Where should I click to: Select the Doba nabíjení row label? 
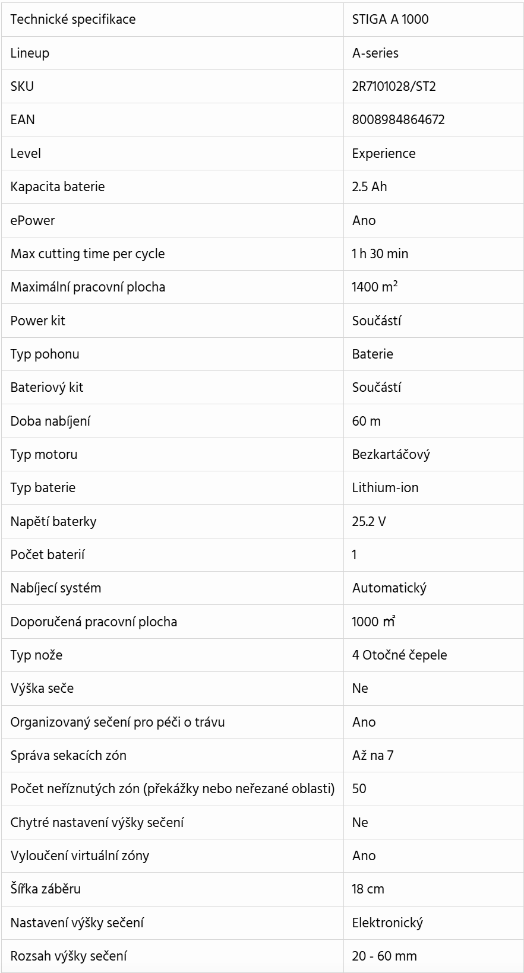pyautogui.click(x=50, y=421)
